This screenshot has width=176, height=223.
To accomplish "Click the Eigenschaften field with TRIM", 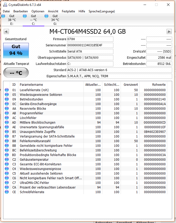I will (x=120, y=76).
